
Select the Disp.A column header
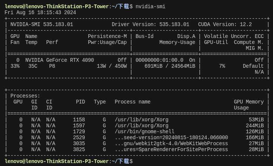coord(186,36)
